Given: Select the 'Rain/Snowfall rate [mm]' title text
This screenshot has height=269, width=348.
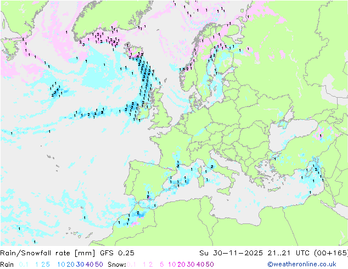Looking at the screenshot, I should (48, 253).
